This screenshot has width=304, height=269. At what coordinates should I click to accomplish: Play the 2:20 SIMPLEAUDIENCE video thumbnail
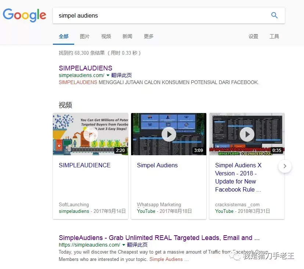pos(91,134)
